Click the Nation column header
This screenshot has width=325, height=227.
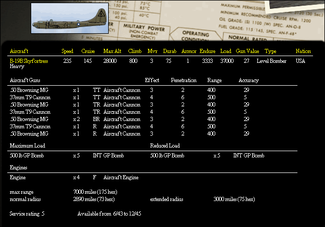pos(303,51)
